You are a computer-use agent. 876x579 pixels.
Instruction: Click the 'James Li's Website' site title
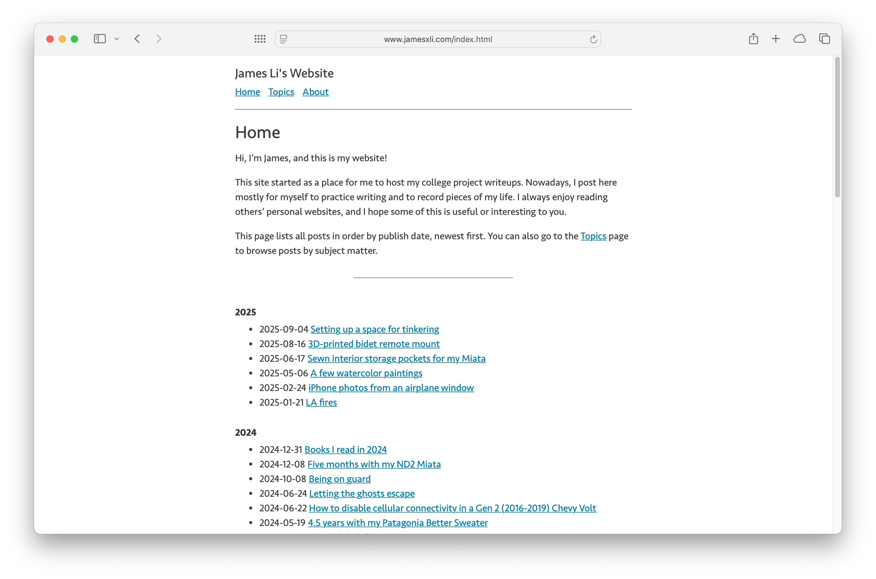[284, 73]
